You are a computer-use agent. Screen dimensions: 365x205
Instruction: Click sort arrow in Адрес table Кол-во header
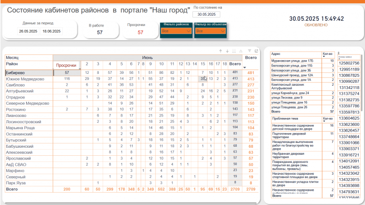click(x=324, y=56)
